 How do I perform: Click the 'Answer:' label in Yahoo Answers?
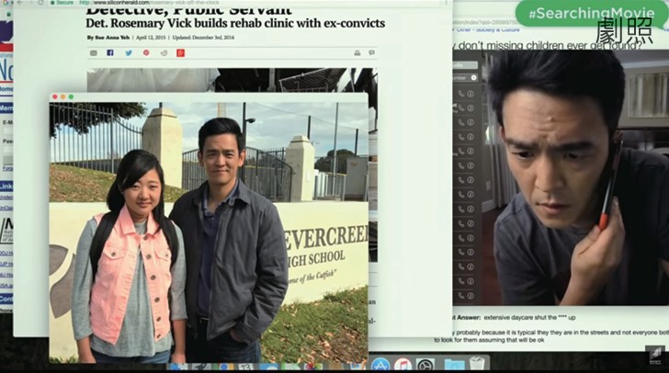pos(469,318)
